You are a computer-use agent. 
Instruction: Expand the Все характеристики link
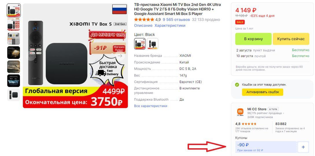(x=151, y=106)
